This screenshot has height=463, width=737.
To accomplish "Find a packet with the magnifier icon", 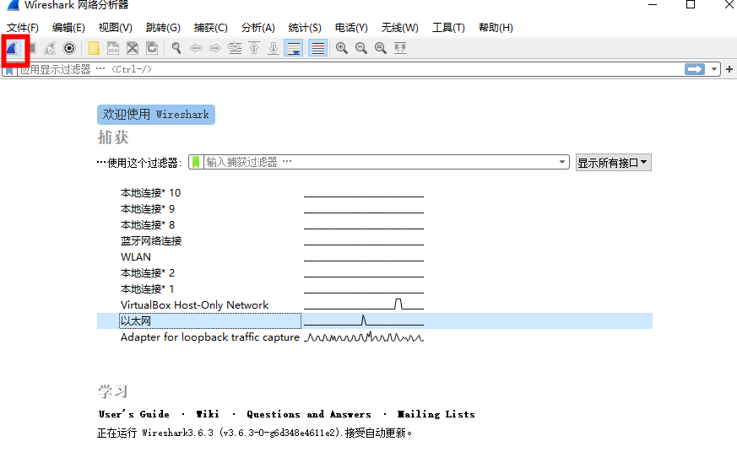I will pos(176,48).
